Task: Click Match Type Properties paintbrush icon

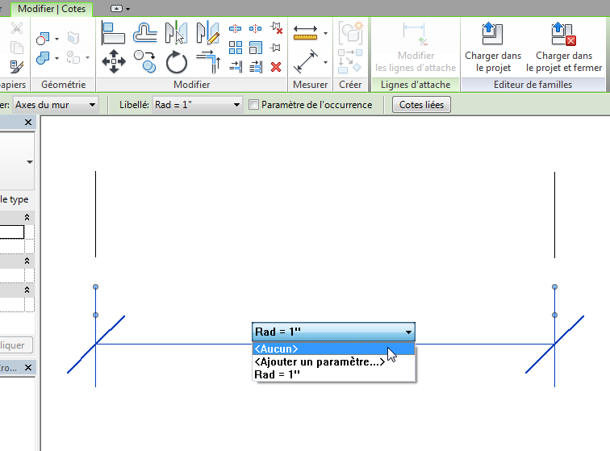Action: tap(17, 67)
